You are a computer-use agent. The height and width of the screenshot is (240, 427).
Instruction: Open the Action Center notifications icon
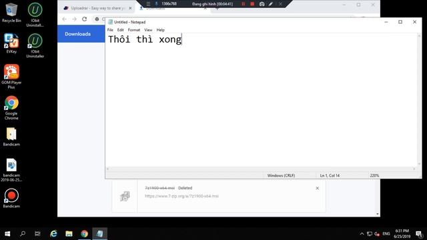point(419,234)
